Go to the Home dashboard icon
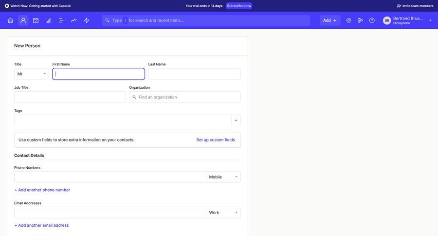Screen dimensions: 438x236 coord(10,20)
